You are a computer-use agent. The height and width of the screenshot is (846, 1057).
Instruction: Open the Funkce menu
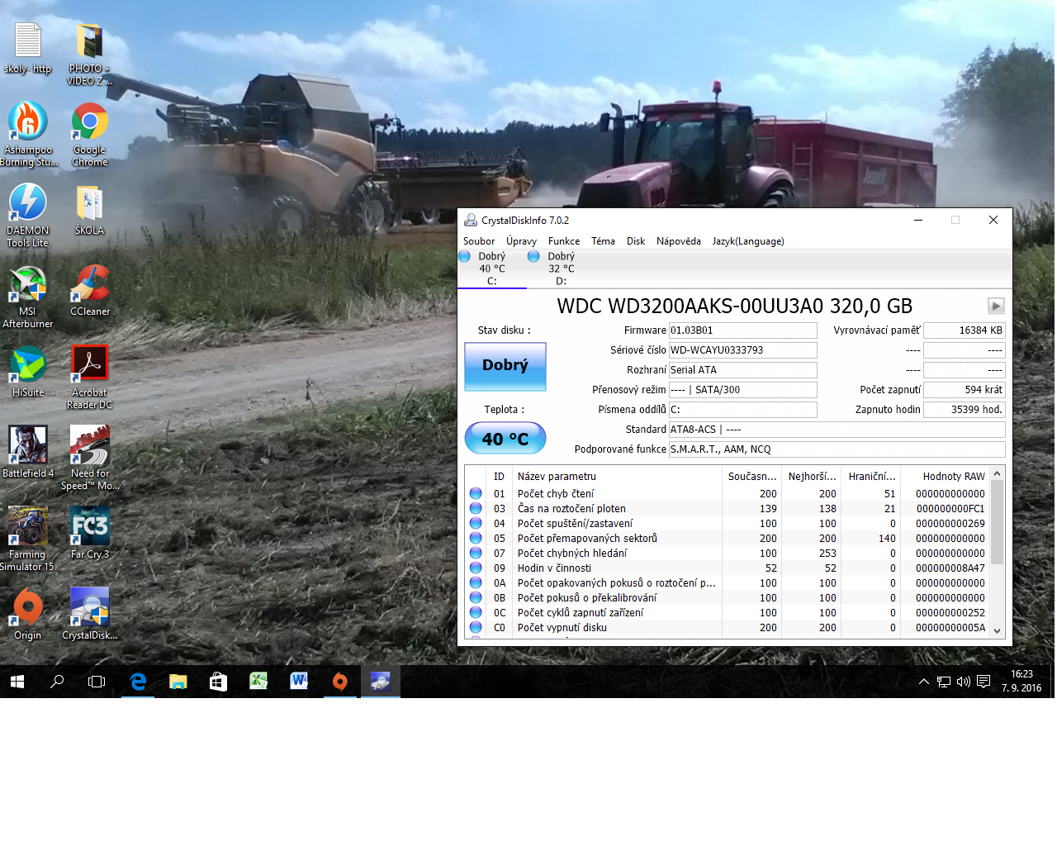[x=563, y=241]
